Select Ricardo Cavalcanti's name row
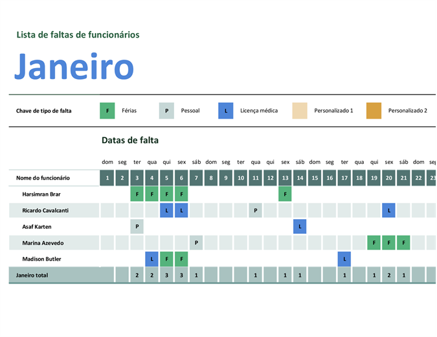437x337 pixels. pyautogui.click(x=45, y=210)
